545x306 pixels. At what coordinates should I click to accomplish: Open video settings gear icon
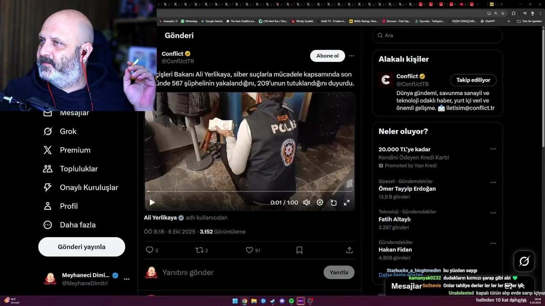pos(320,202)
